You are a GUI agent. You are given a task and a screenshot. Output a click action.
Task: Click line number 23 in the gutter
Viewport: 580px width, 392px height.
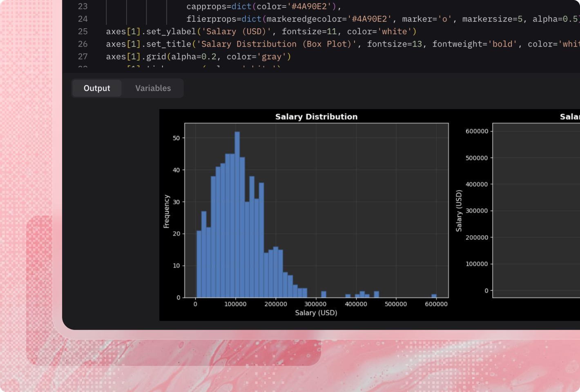(x=83, y=7)
